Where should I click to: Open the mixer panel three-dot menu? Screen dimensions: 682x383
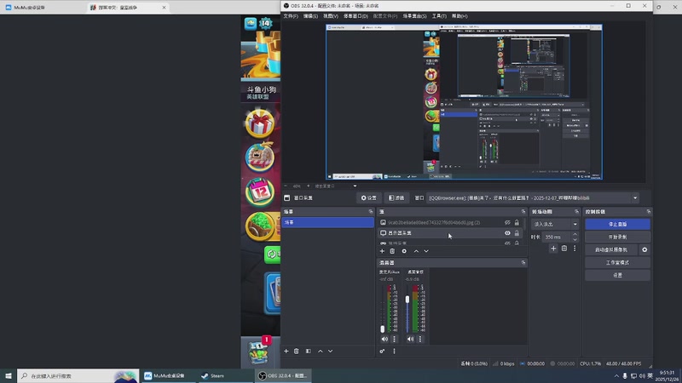tap(394, 352)
